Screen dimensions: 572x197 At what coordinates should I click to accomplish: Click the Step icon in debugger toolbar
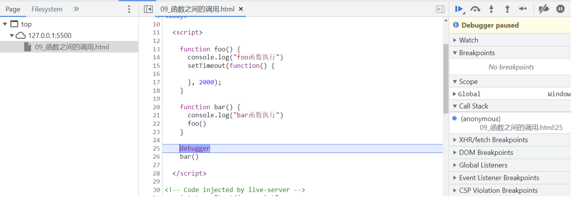[523, 9]
